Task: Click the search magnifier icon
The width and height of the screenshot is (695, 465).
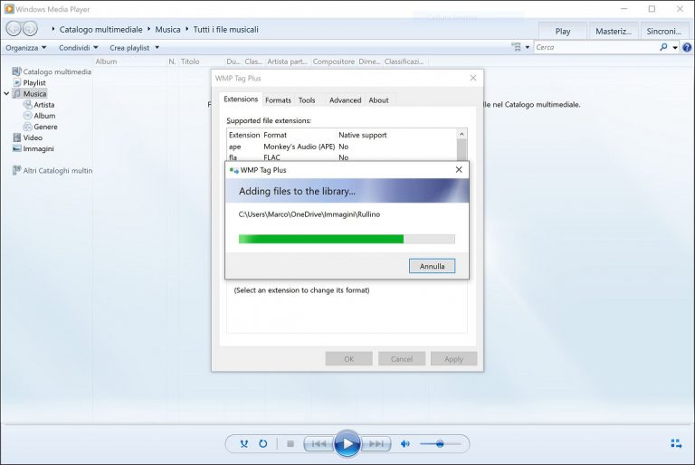Action: [663, 47]
